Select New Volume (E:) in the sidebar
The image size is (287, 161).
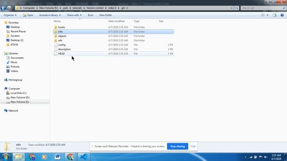click(20, 102)
